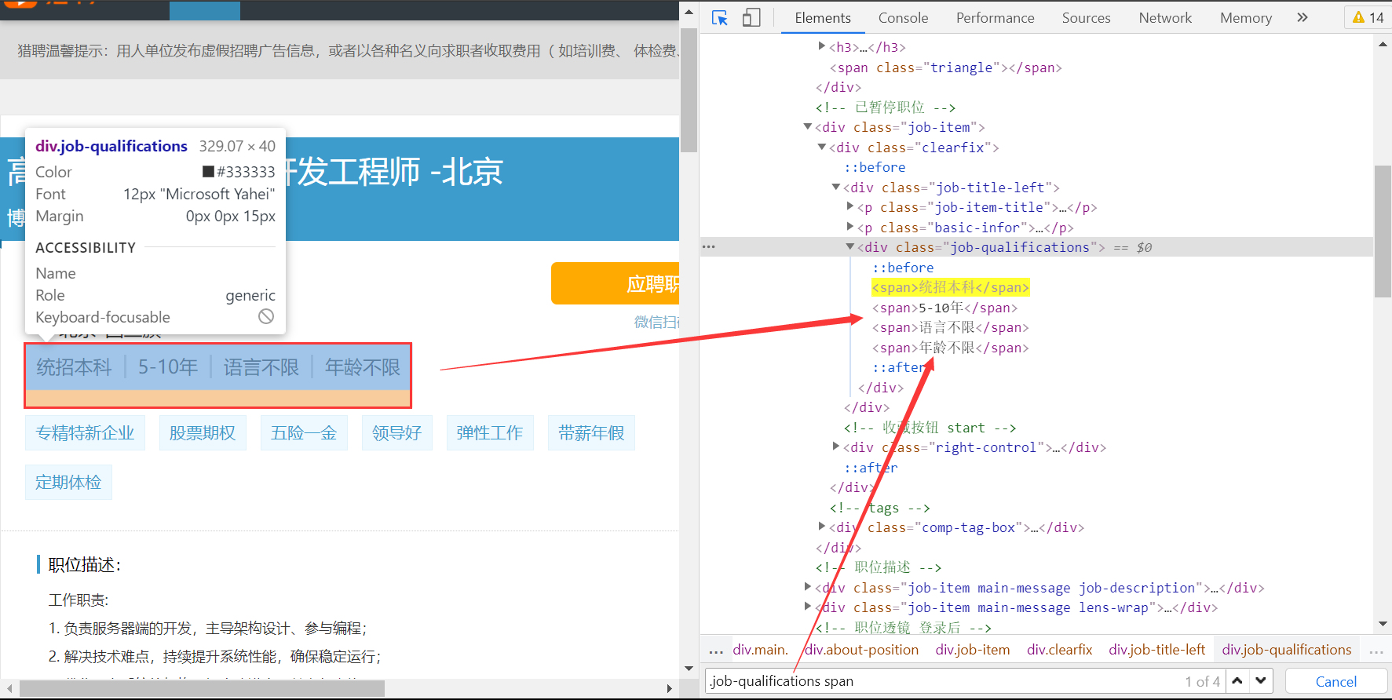
Task: Click the 专精特新企业 tag
Action: point(85,433)
